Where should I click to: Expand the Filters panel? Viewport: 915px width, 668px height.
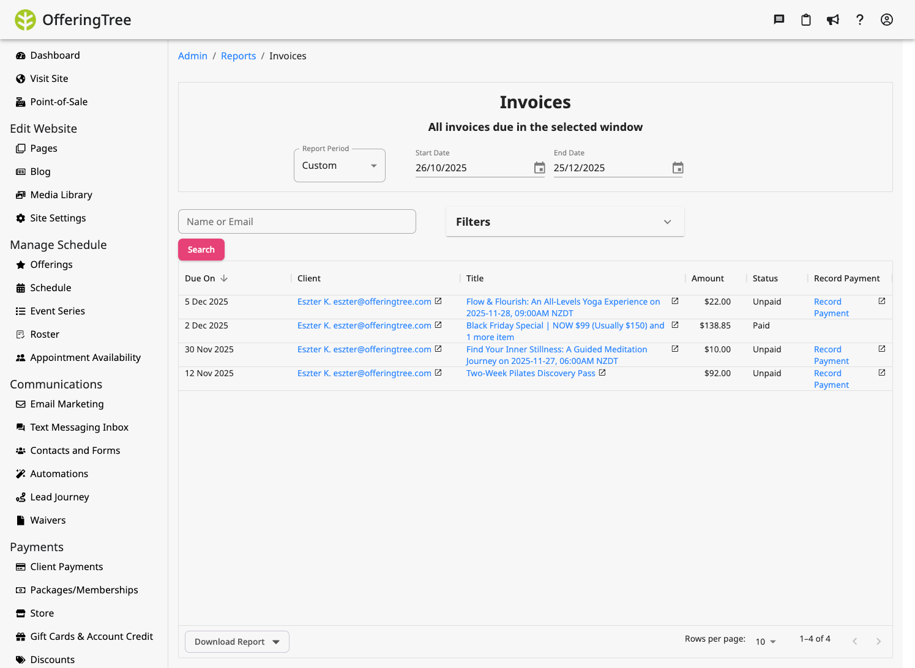[564, 221]
